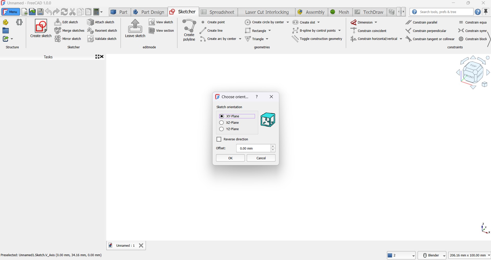Close the Tasks panel
The image size is (491, 260).
(102, 57)
